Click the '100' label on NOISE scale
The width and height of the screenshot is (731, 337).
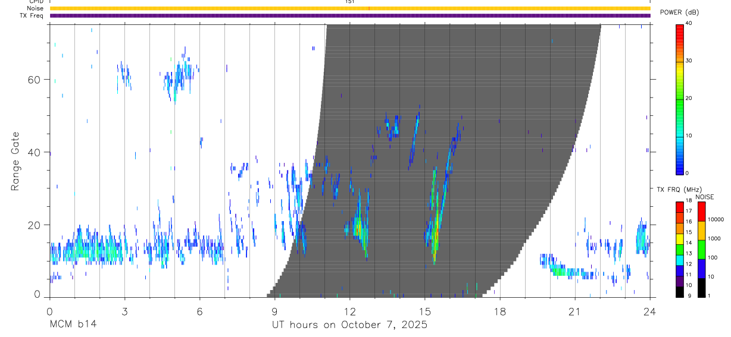coord(713,257)
